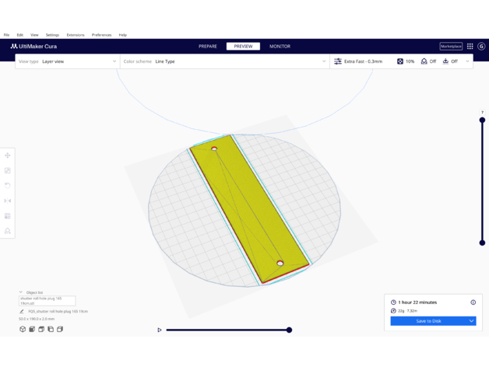Select the Mirror tool
Viewport: 489px width, 367px height.
click(8, 201)
